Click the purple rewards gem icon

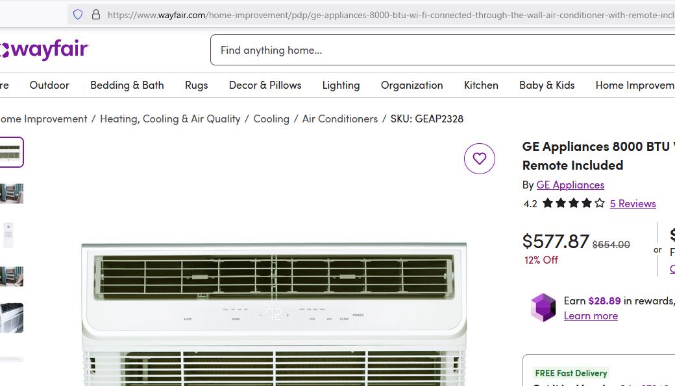pos(543,308)
